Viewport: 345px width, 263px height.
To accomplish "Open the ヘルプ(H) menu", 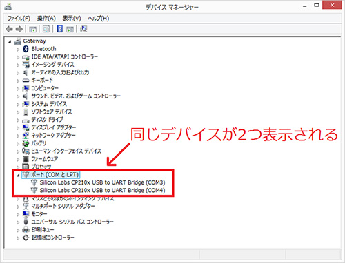I will tap(98, 18).
